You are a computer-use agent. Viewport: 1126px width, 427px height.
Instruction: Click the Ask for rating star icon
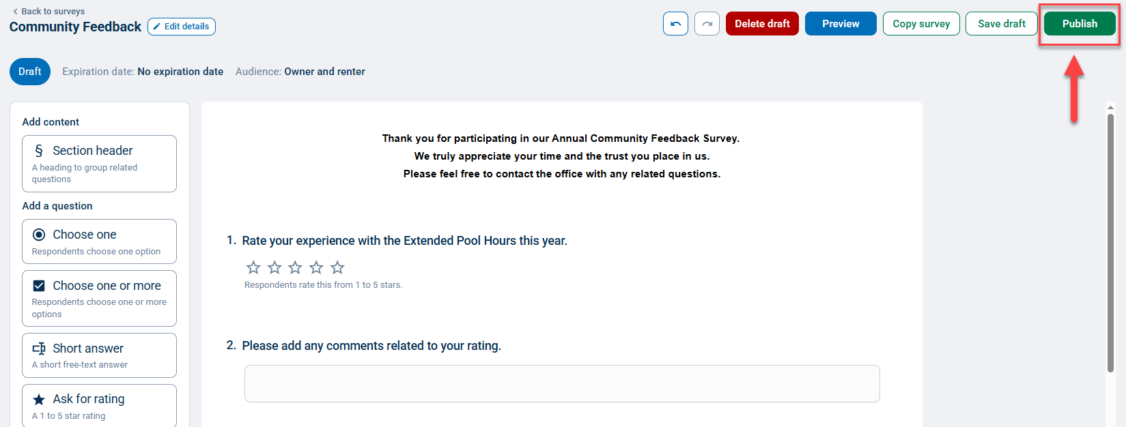(x=39, y=399)
